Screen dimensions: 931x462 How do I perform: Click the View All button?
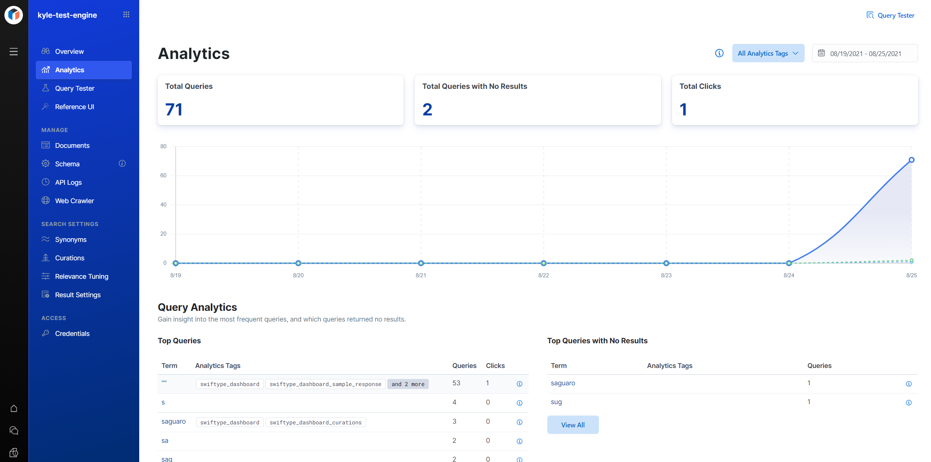572,425
